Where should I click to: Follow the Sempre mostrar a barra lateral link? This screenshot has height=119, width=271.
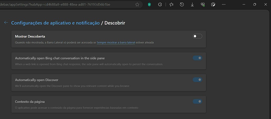[116, 42]
